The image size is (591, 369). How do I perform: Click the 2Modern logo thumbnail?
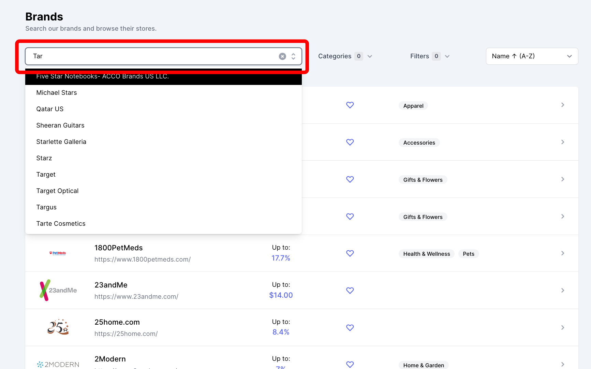pyautogui.click(x=58, y=365)
